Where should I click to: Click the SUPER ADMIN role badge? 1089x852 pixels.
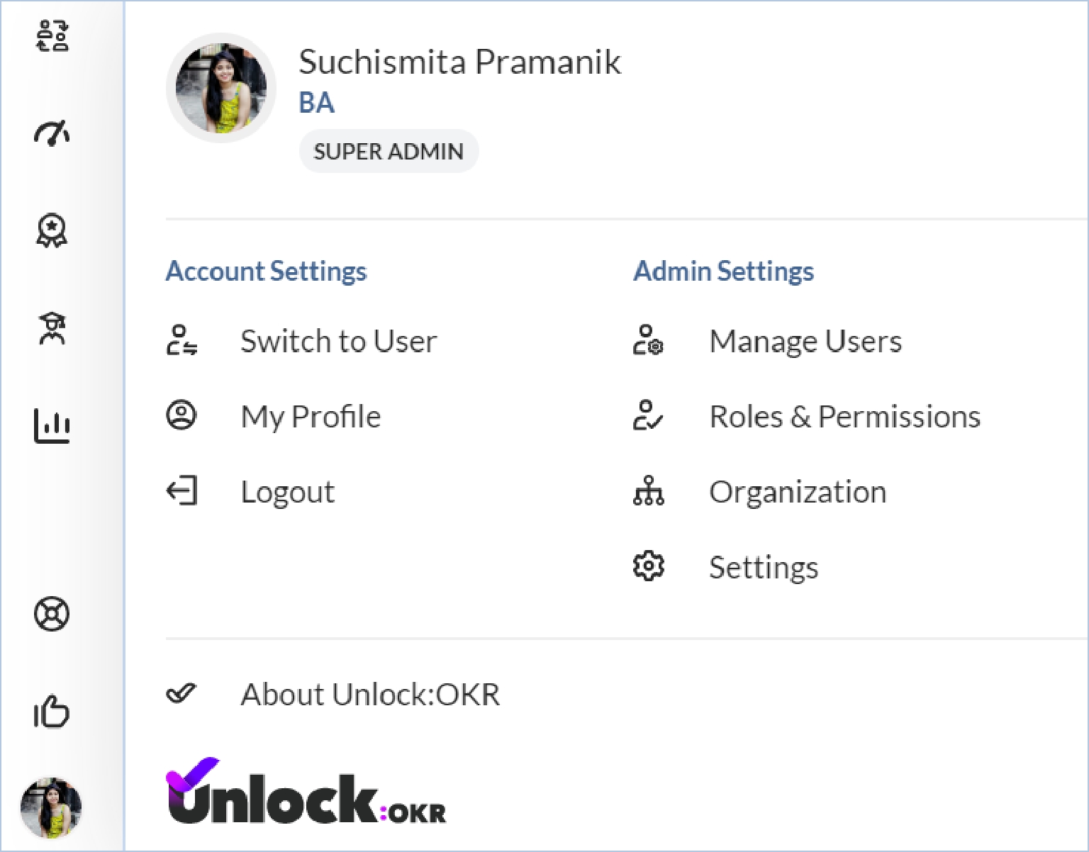click(389, 151)
